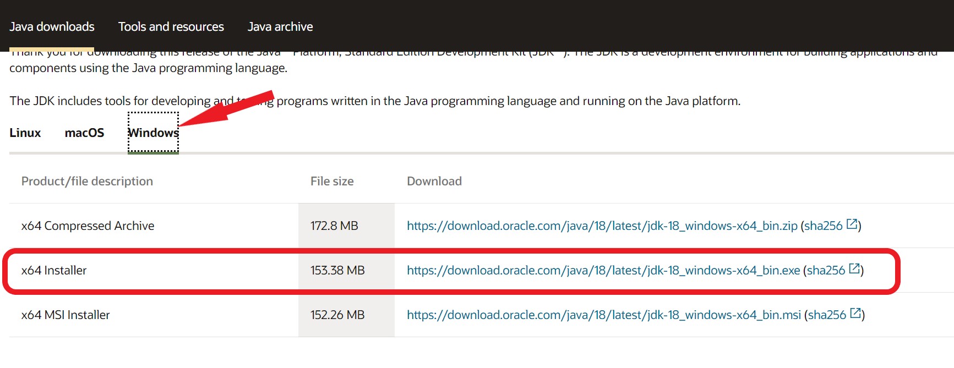
Task: Click the Download column header
Action: [434, 181]
